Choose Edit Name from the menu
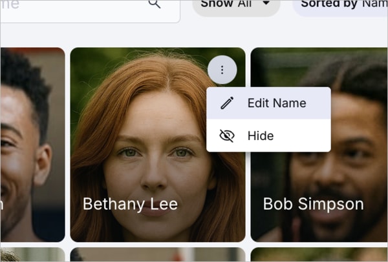 [268, 103]
